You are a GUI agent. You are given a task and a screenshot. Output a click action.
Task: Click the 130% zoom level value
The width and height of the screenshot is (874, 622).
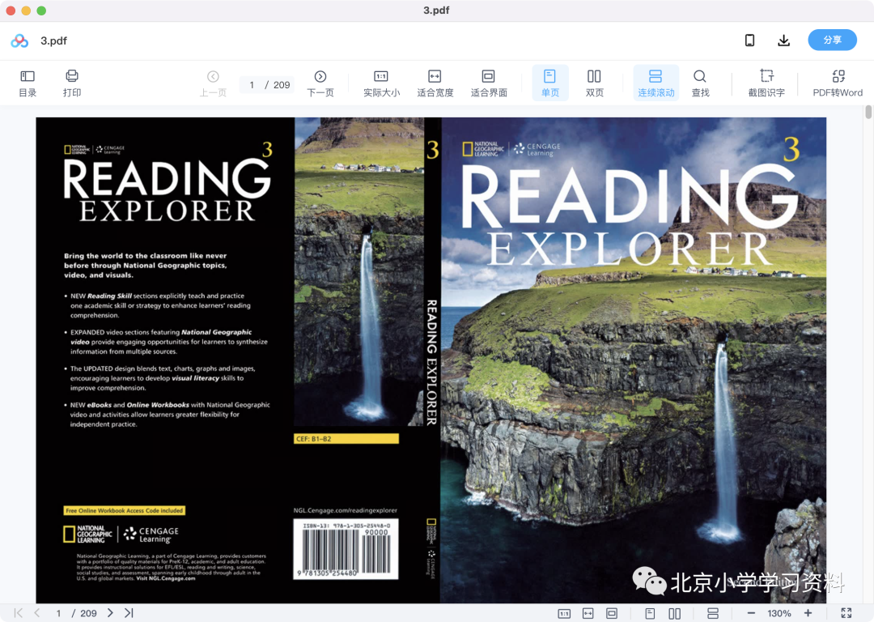pos(779,613)
